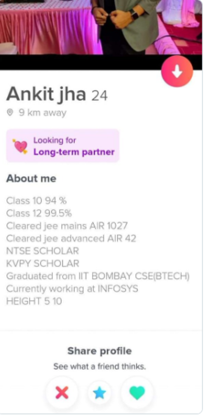Viewport: 205px width, 415px height.
Task: Select the About me heading
Action: coord(31,179)
